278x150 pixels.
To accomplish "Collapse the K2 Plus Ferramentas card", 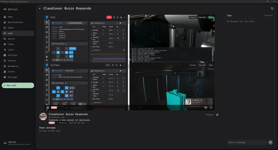I will (85, 83).
